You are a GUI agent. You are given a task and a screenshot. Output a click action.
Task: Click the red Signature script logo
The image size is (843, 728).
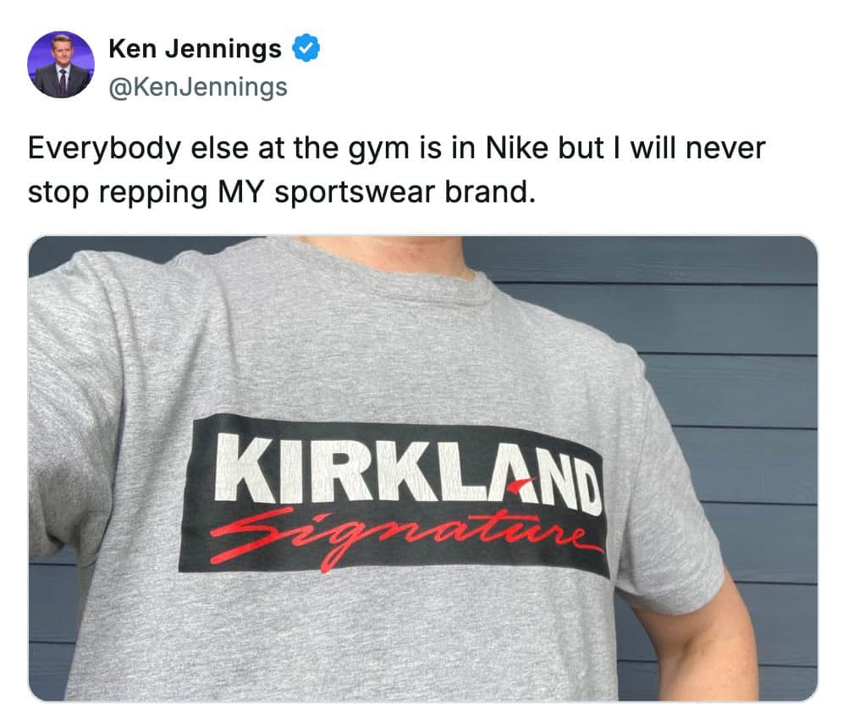(403, 537)
